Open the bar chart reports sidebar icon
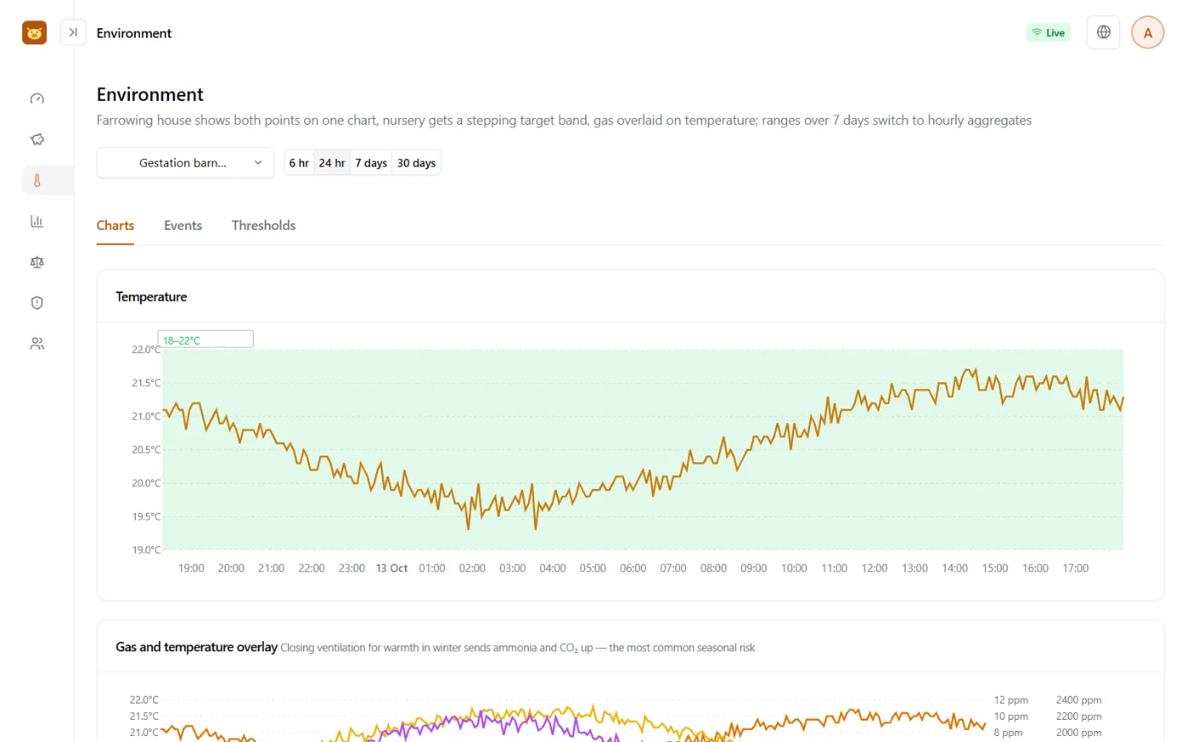 click(x=37, y=221)
